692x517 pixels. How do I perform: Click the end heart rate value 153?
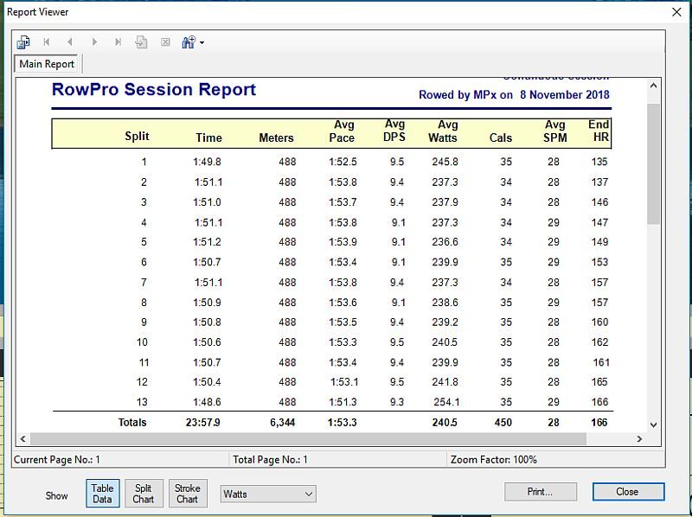(x=599, y=262)
